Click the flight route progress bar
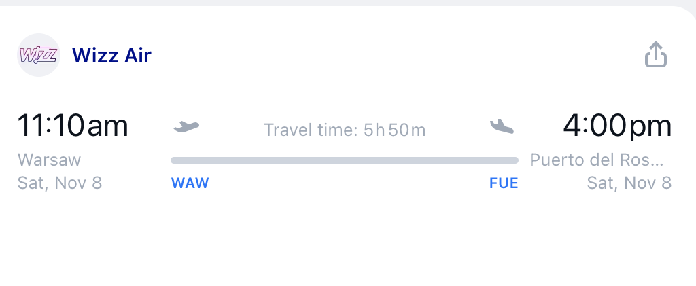This screenshot has width=696, height=286. pos(344,160)
